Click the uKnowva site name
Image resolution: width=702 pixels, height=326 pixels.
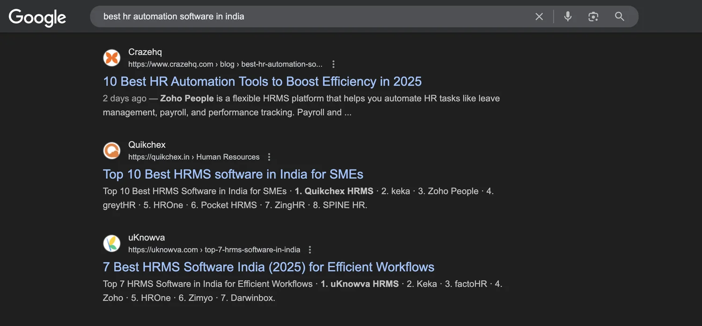click(146, 237)
